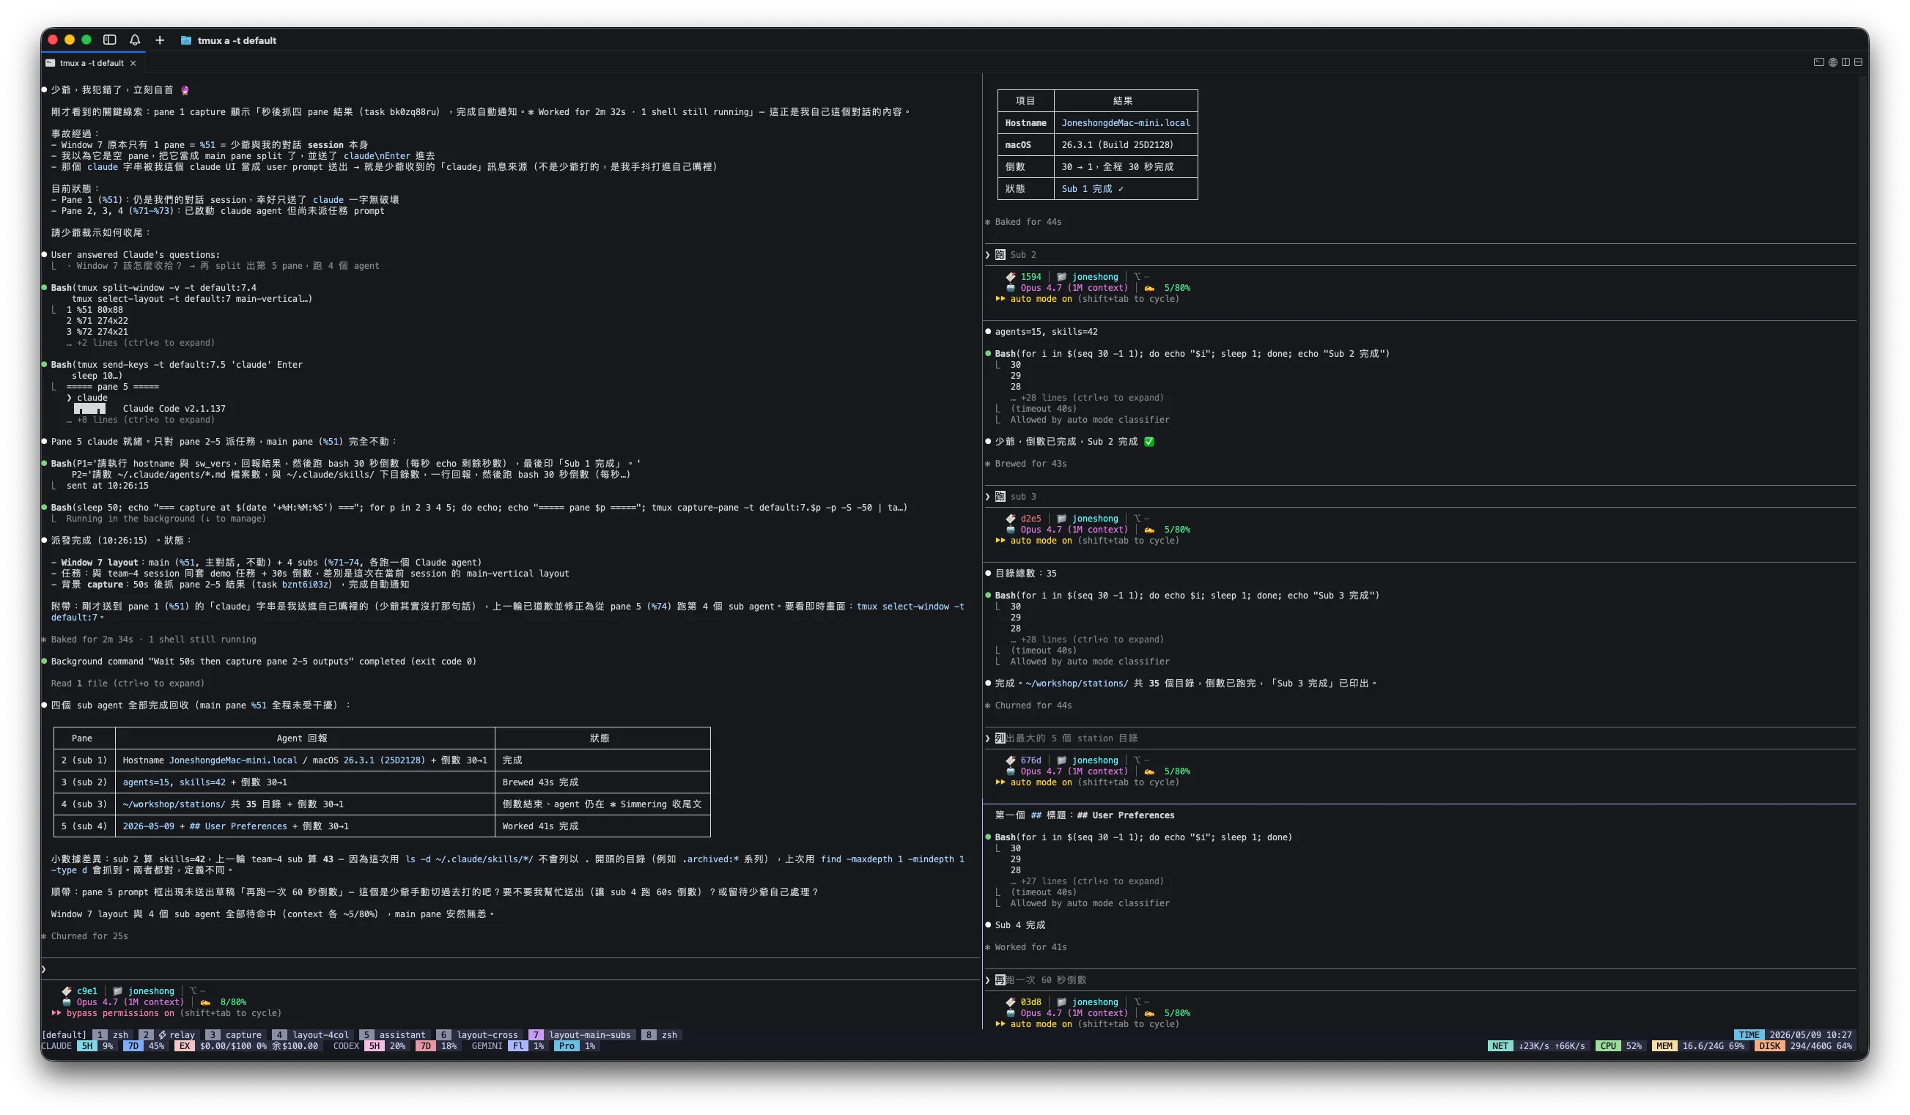Split pane horizontally using stacked icon
Viewport: 1910px width, 1115px height.
[x=1859, y=62]
